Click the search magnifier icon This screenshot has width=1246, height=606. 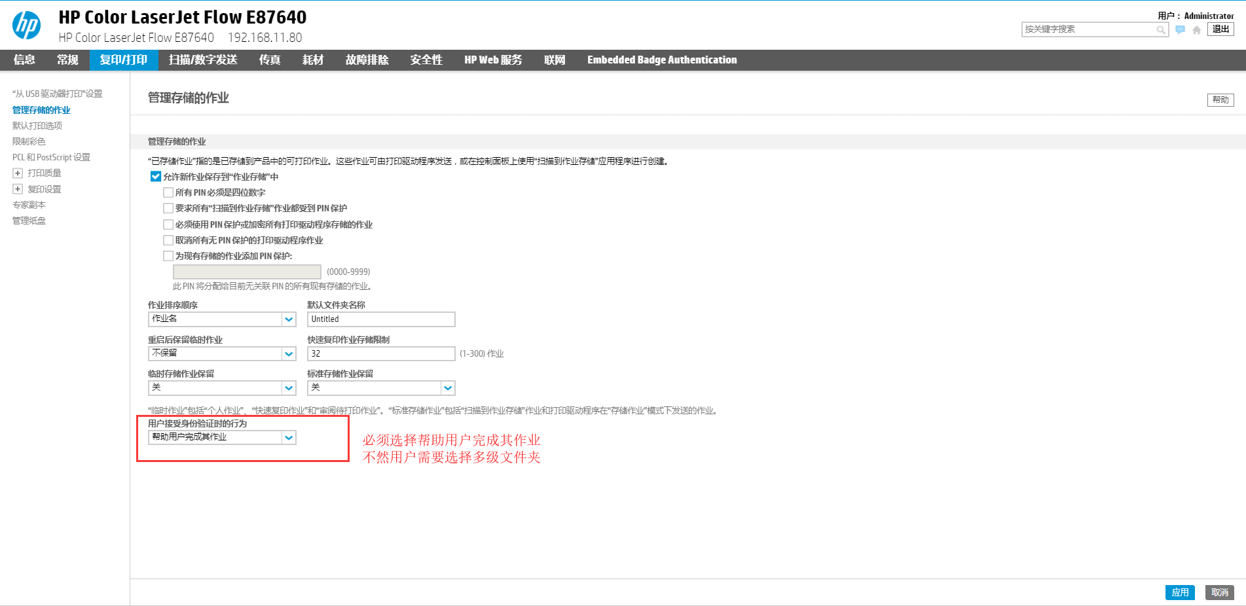(x=1160, y=29)
